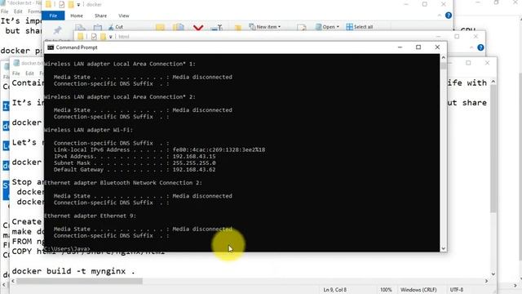Expand the Open dropdown in Explorer ribbon
The image size is (522, 294).
tap(327, 27)
